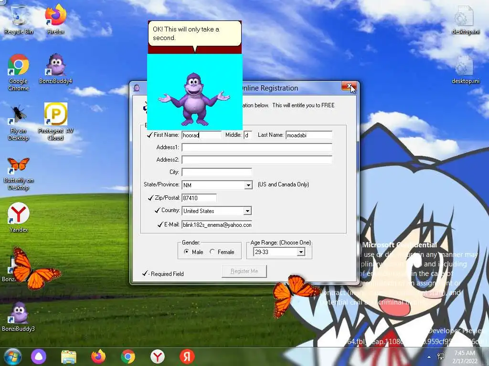Close the Online Registration dialog
Image resolution: width=489 pixels, height=366 pixels.
tap(349, 87)
